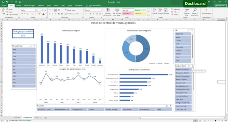Screen dimensions: 228x122
Task: Switch to Fórmulas ribbon tab
Action: pyautogui.click(x=41, y=6)
